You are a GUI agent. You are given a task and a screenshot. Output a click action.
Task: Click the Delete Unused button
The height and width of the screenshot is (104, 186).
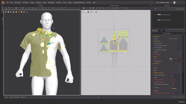[180, 9]
